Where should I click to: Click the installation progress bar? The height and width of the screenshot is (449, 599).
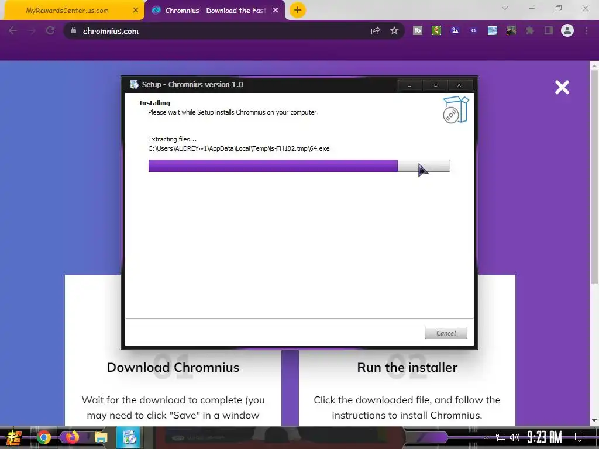pyautogui.click(x=299, y=165)
